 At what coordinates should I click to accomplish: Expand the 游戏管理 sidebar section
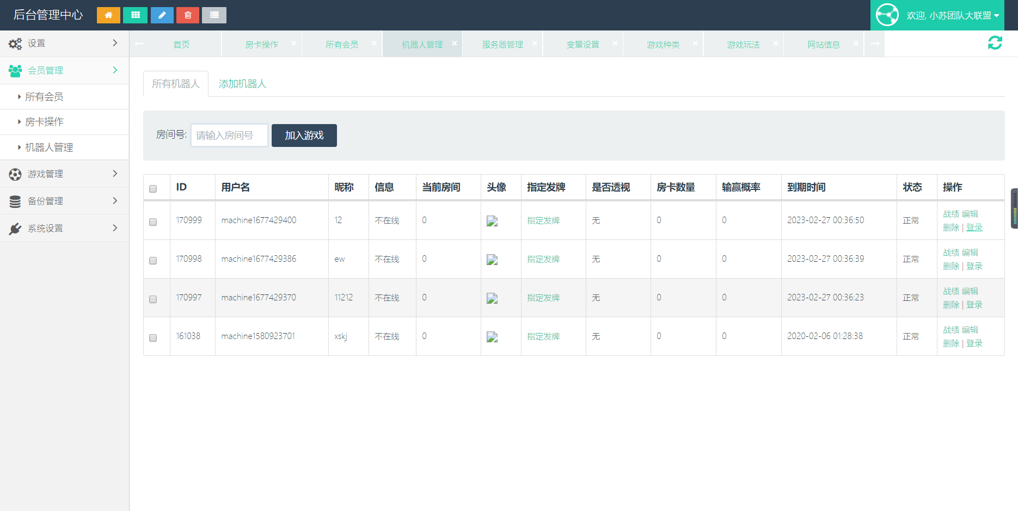pyautogui.click(x=44, y=174)
